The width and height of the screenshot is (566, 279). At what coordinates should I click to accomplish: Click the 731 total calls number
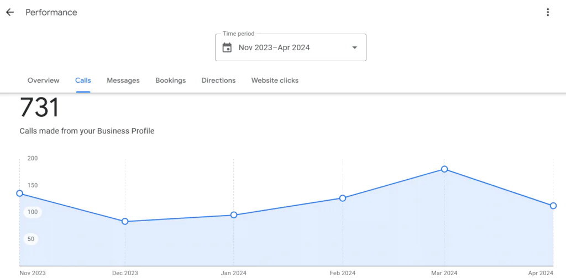point(39,108)
